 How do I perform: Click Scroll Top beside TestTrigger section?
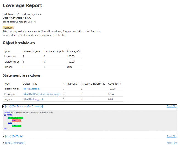coord(172,143)
